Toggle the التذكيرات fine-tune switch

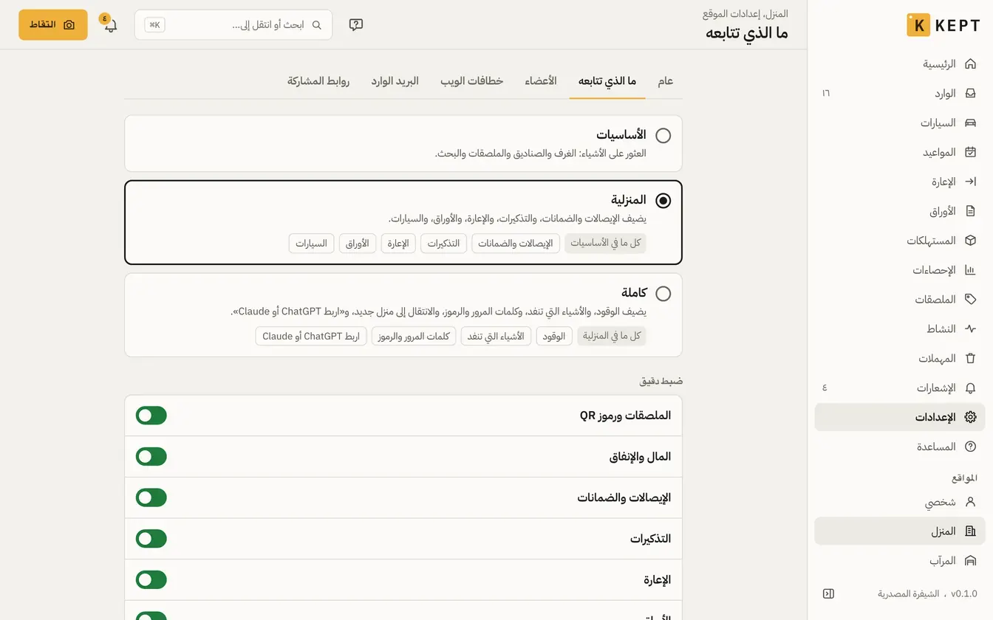pyautogui.click(x=151, y=539)
